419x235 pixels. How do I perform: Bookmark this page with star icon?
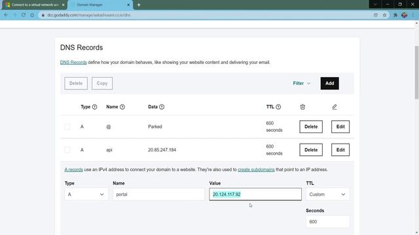(x=384, y=15)
